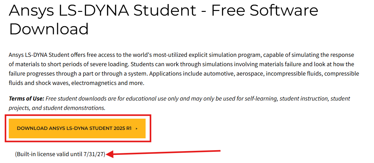374x163 pixels.
Task: Click the 'fluids and shock waves, electromagnetics' text line
Action: coord(77,83)
